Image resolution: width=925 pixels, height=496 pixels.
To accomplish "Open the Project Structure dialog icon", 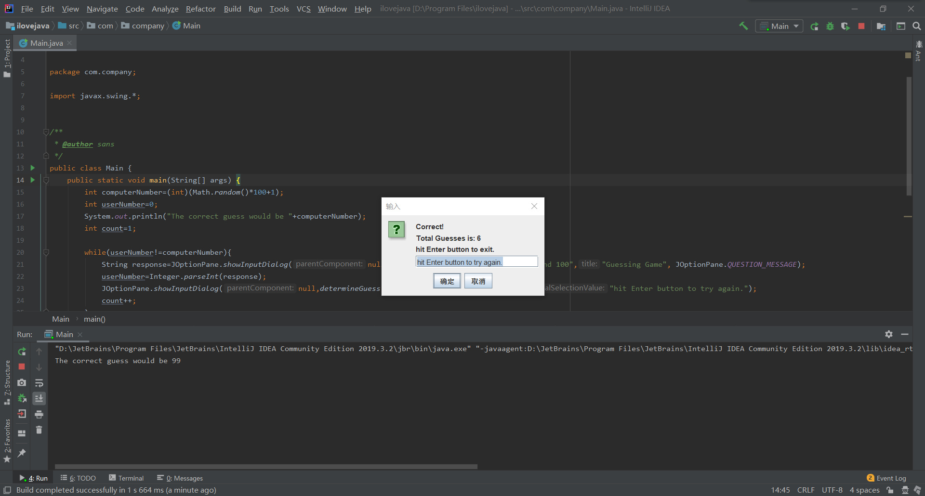I will [x=881, y=26].
